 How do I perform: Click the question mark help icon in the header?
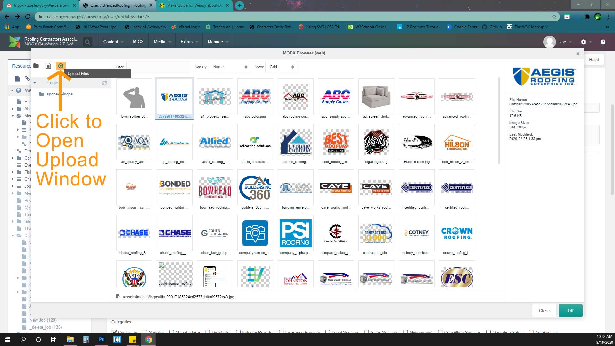click(603, 42)
